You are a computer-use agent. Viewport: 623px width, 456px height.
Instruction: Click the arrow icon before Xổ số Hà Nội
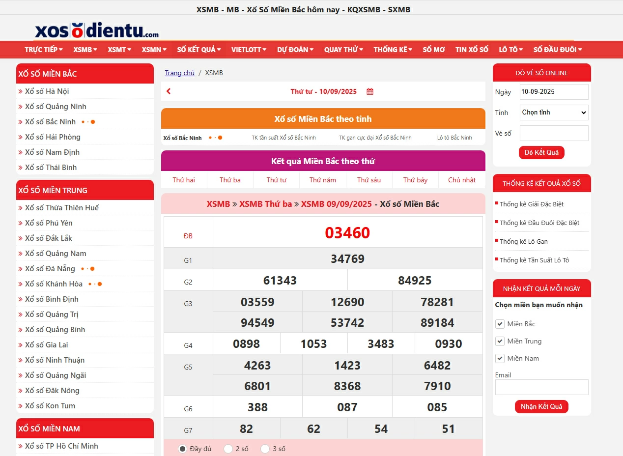click(x=21, y=91)
